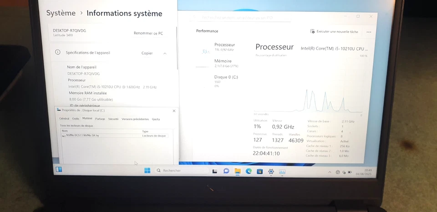Image resolution: width=437 pixels, height=212 pixels.
Task: Open the Sécurité tab
Action: (113, 119)
